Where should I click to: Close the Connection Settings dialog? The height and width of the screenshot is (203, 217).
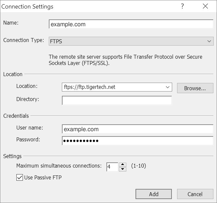click(x=206, y=6)
